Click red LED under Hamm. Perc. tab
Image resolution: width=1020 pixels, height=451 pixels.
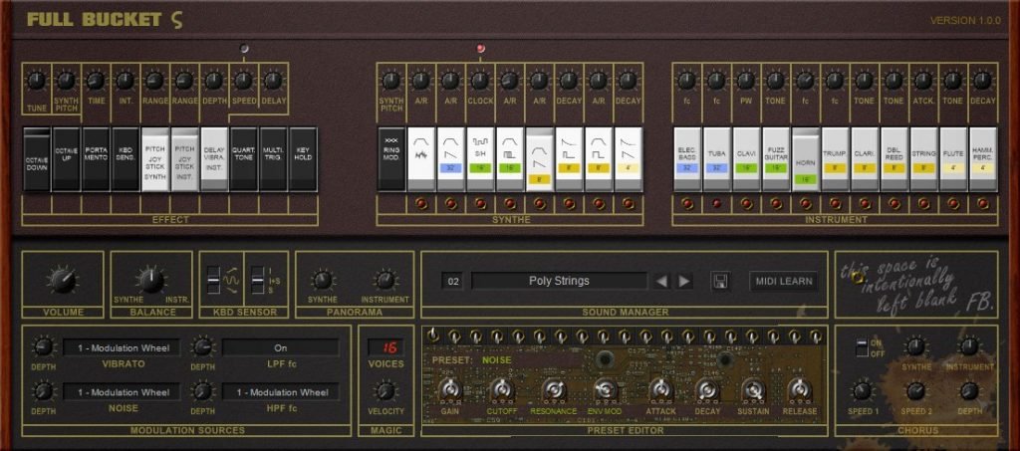[983, 203]
